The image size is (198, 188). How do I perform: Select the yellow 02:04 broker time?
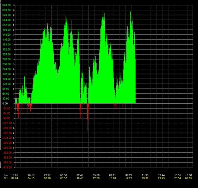click(x=15, y=178)
